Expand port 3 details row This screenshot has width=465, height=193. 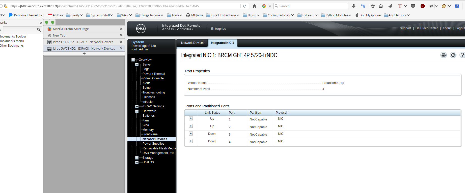tap(191, 134)
